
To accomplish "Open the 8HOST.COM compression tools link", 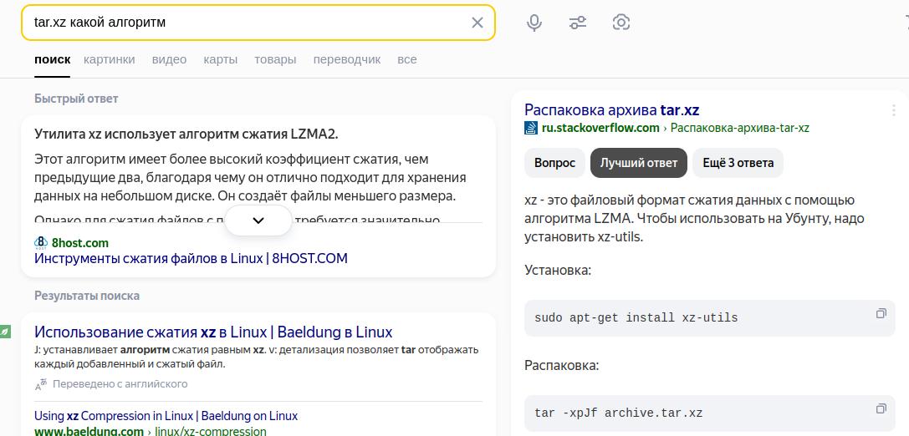I will click(191, 258).
